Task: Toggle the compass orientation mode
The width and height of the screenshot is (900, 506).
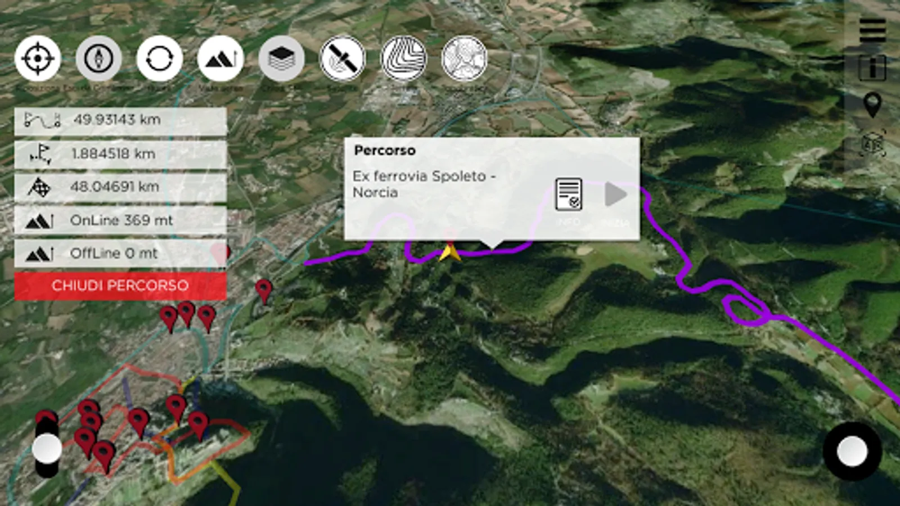Action: click(x=98, y=58)
